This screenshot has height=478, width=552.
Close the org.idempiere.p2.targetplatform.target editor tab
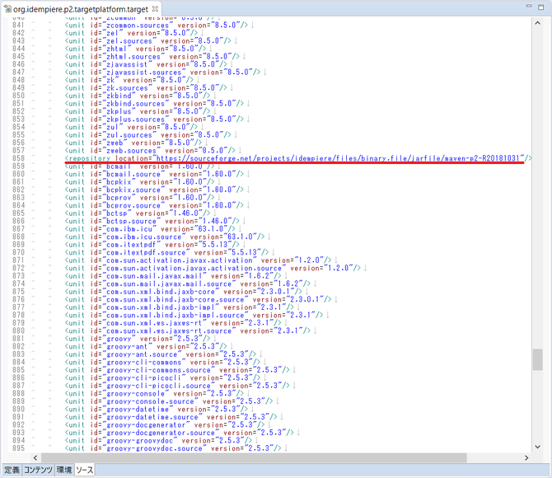(155, 9)
